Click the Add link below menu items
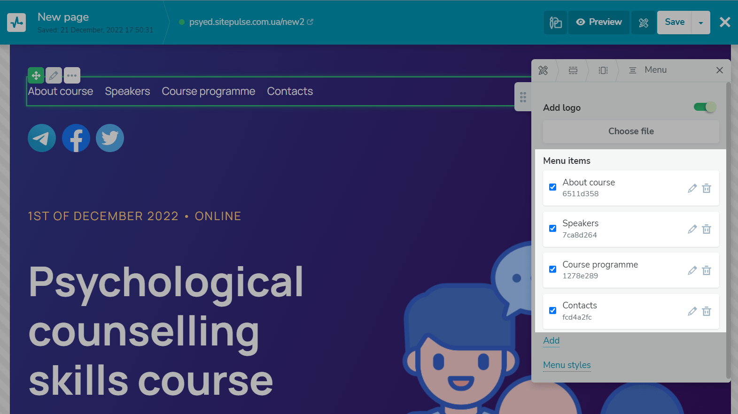 coord(551,340)
